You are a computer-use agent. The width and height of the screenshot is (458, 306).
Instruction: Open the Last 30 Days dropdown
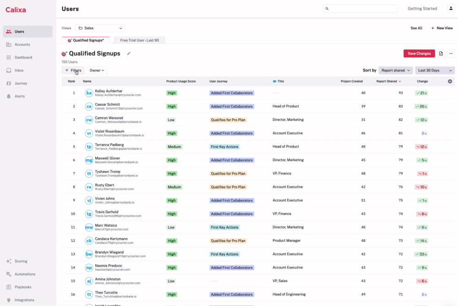coord(435,71)
